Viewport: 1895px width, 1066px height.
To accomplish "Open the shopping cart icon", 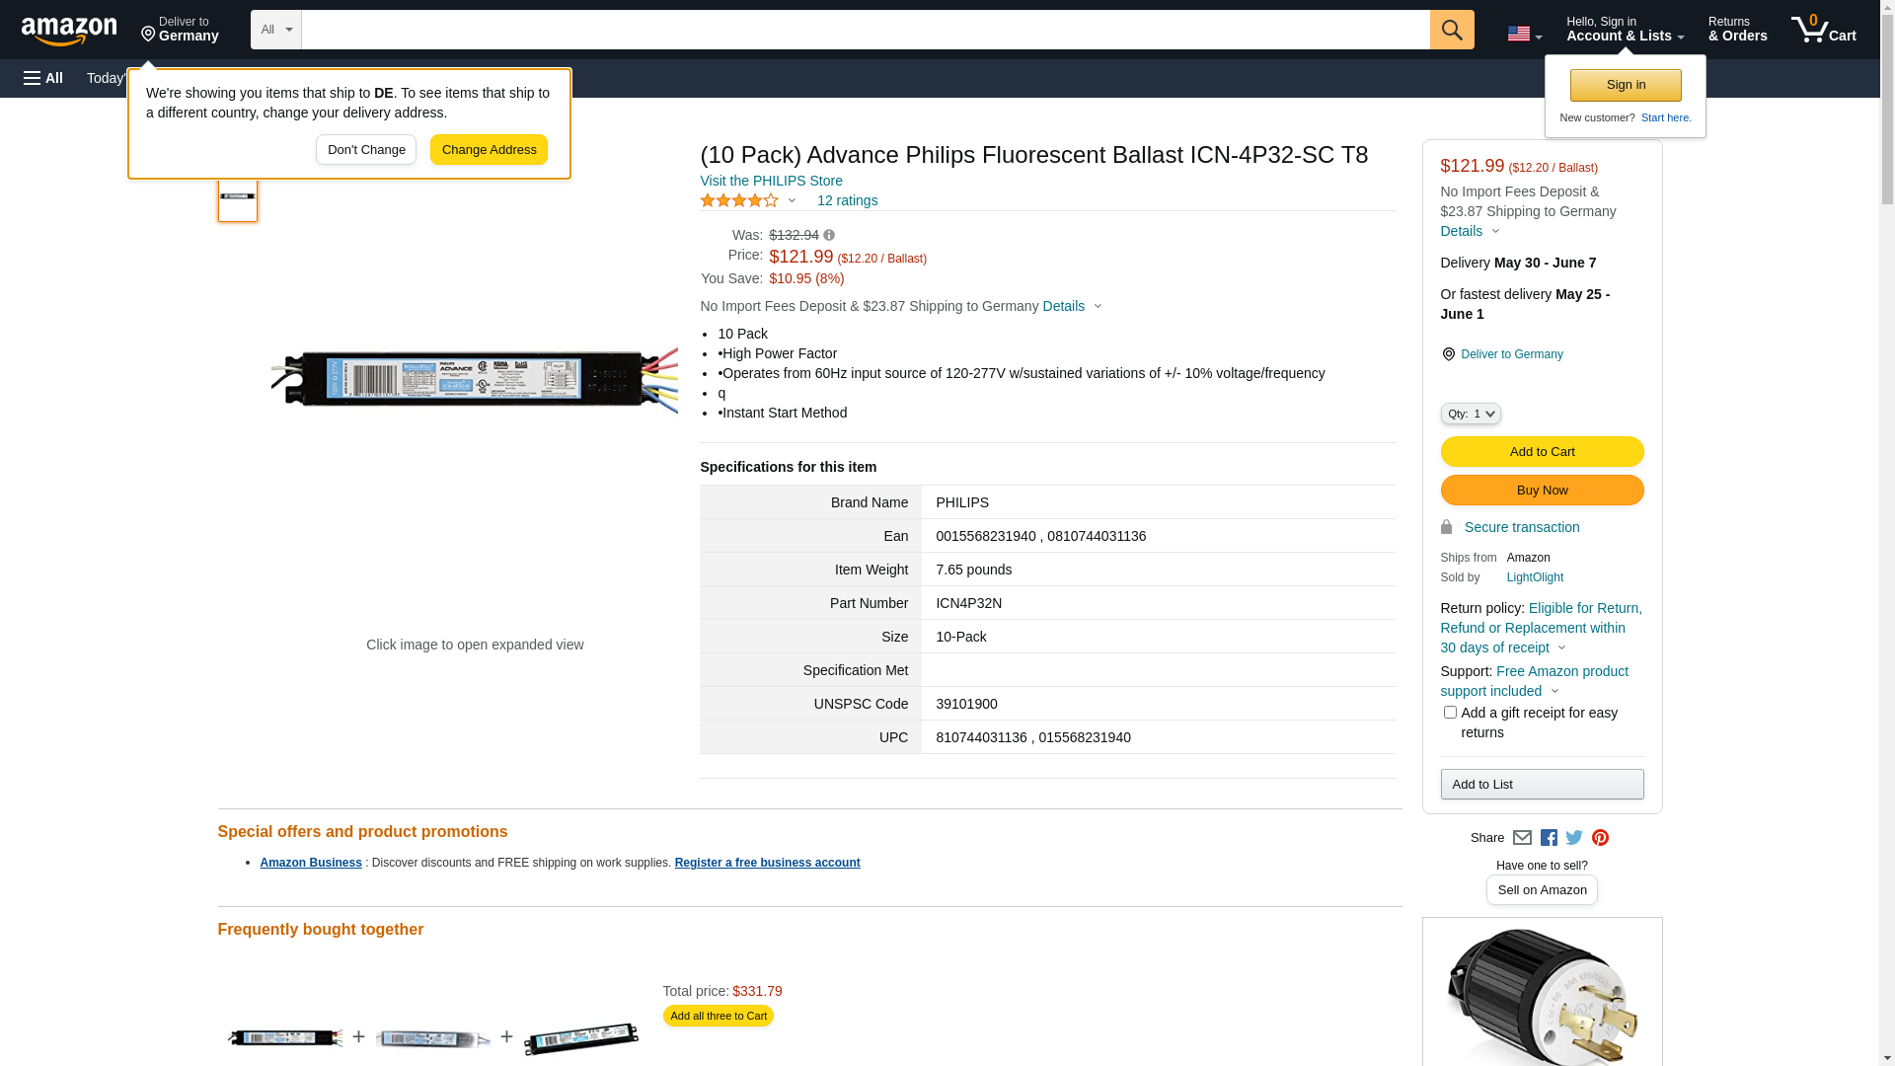I will [x=1823, y=30].
